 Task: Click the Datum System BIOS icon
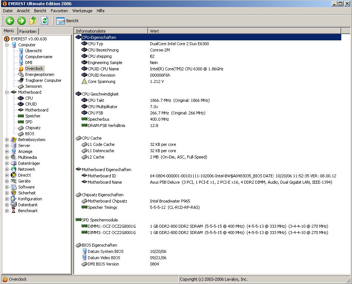pos(84,251)
